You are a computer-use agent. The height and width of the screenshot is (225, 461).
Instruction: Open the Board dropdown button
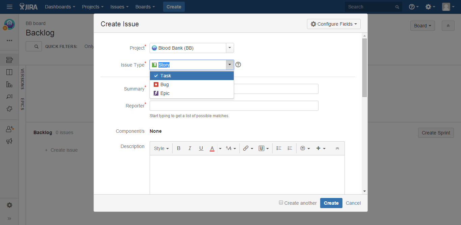(x=422, y=26)
